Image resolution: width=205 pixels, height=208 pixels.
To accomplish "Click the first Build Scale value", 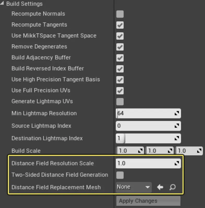I will coord(130,151).
